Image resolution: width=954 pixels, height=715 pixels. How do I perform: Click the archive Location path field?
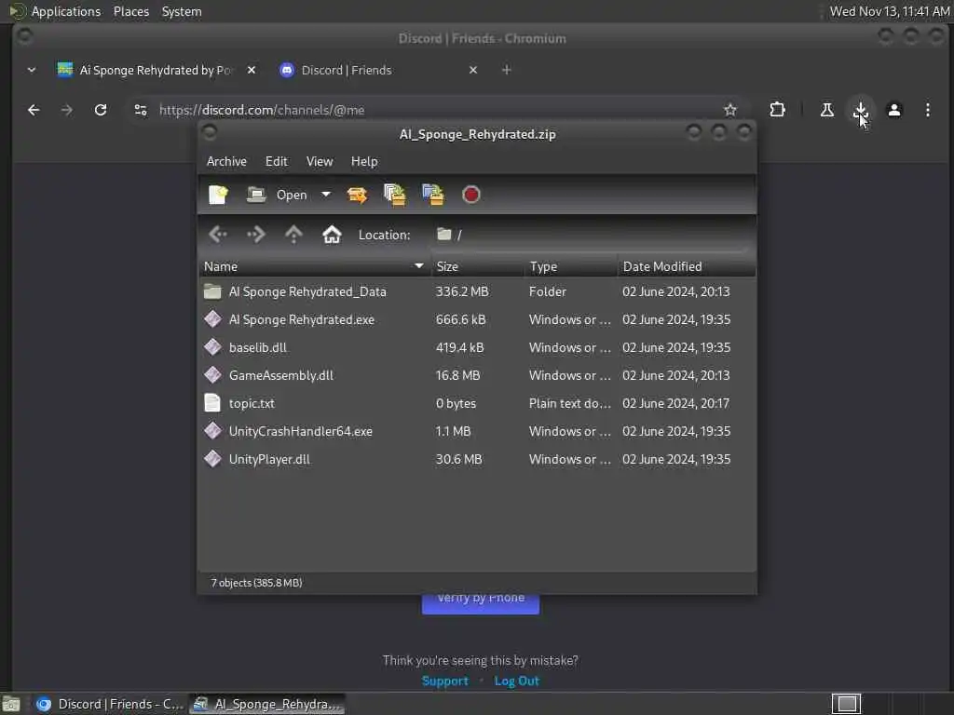(x=590, y=235)
